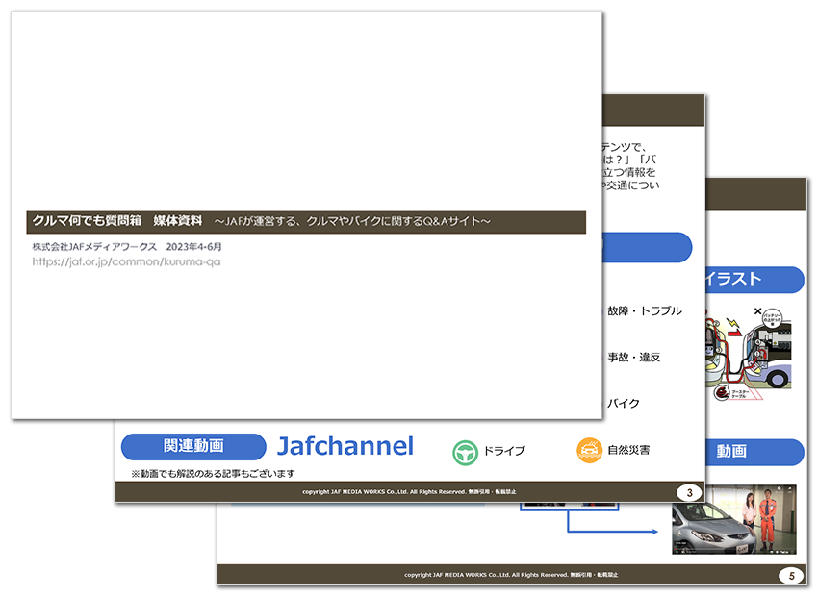Click the 関連動画 blue pill label
This screenshot has height=596, width=818.
click(193, 446)
